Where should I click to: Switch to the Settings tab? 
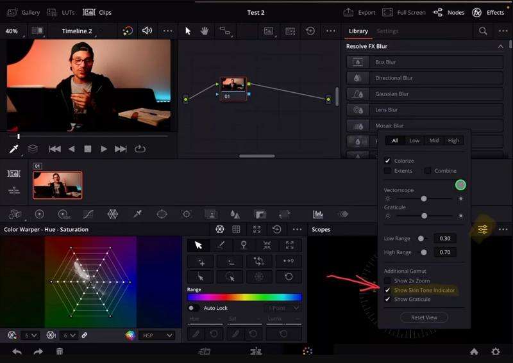point(387,31)
